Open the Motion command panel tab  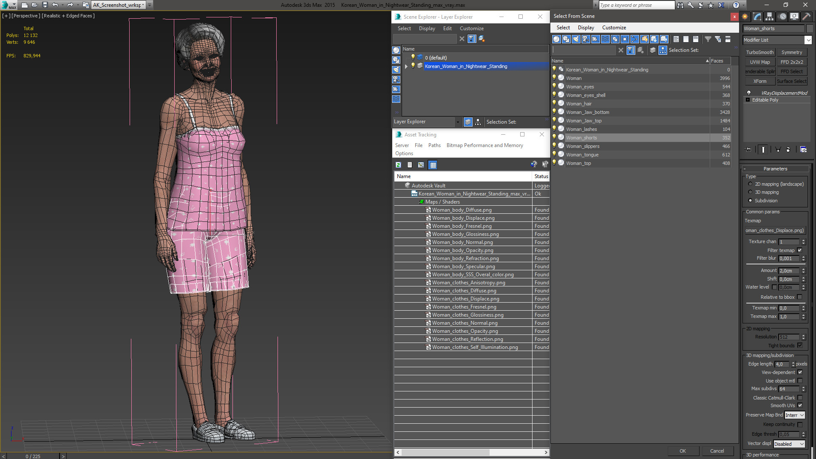pyautogui.click(x=782, y=17)
